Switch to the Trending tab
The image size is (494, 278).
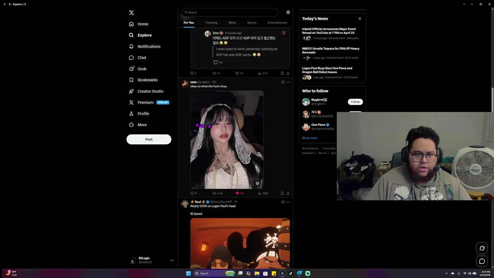(x=211, y=22)
